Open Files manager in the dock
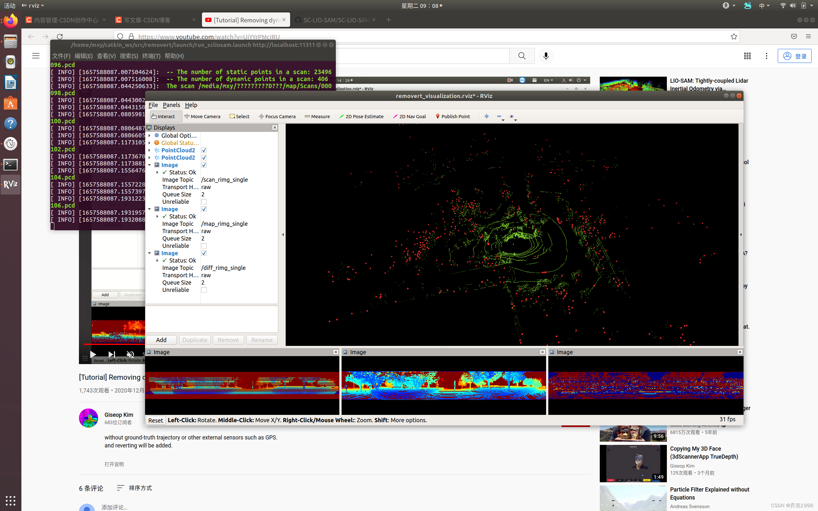This screenshot has width=818, height=511. [x=11, y=42]
